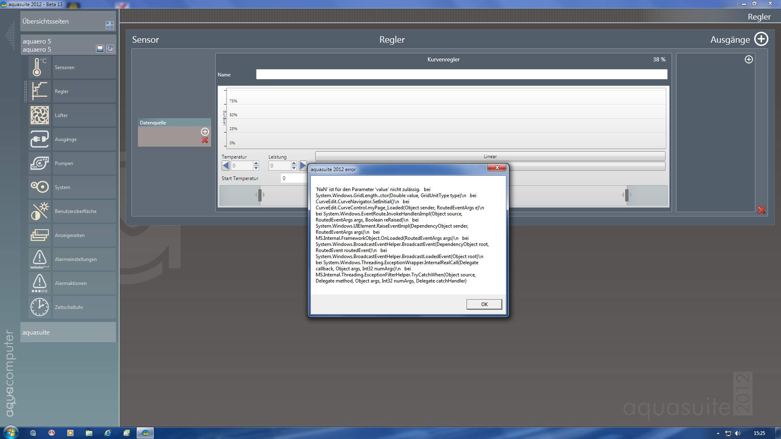
Task: Click OK in error dialog
Action: (x=484, y=304)
